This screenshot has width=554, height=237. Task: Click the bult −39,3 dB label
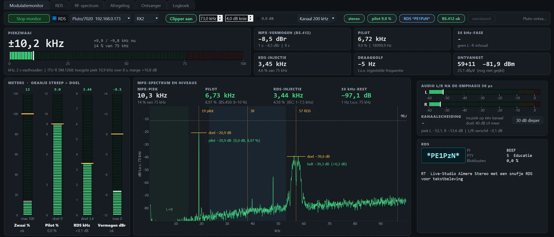point(327,164)
